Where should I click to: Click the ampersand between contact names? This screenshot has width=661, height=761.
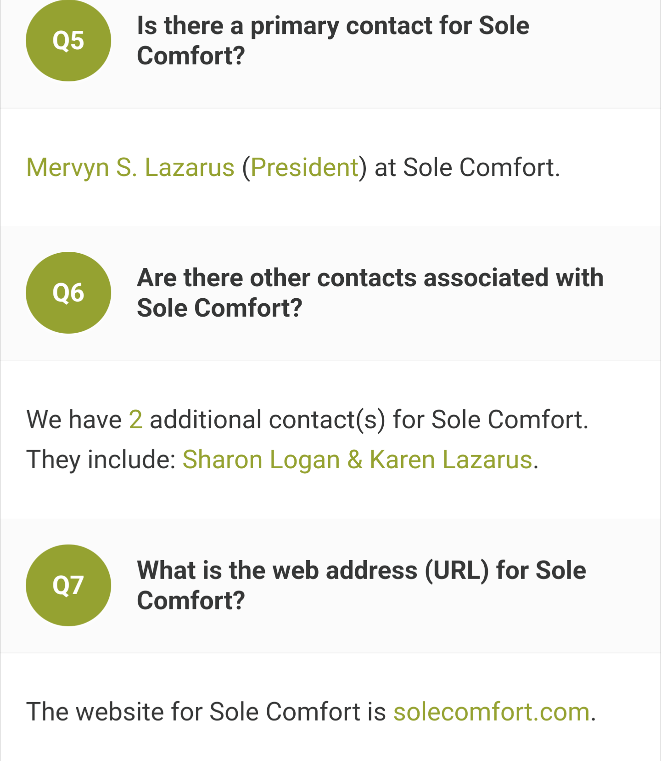click(x=355, y=460)
